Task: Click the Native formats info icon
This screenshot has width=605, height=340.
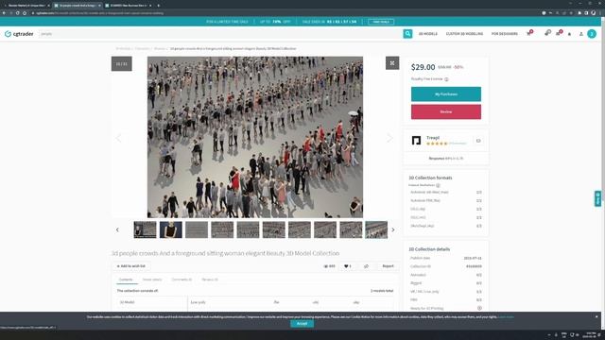Action: coord(438,185)
